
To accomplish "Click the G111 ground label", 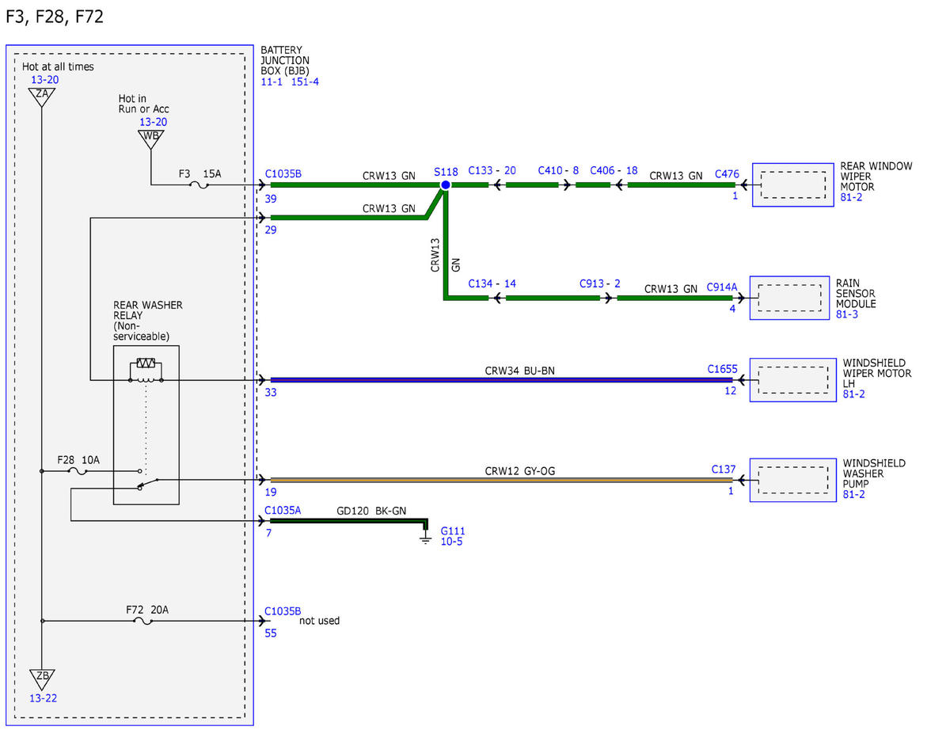I will coord(452,531).
